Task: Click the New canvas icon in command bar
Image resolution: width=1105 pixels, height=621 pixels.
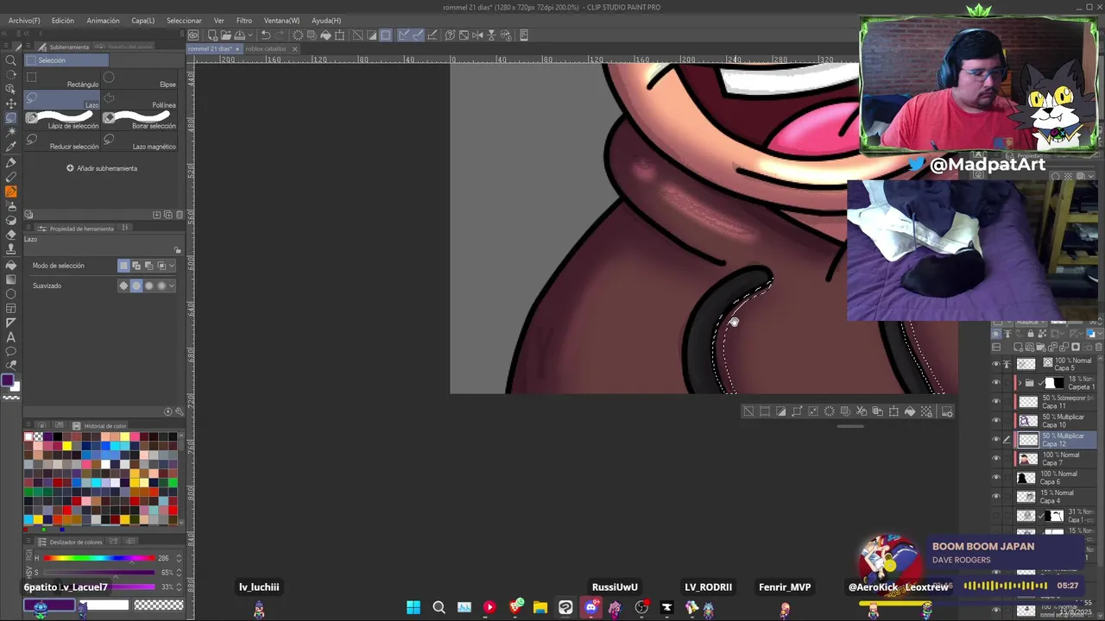Action: click(212, 35)
